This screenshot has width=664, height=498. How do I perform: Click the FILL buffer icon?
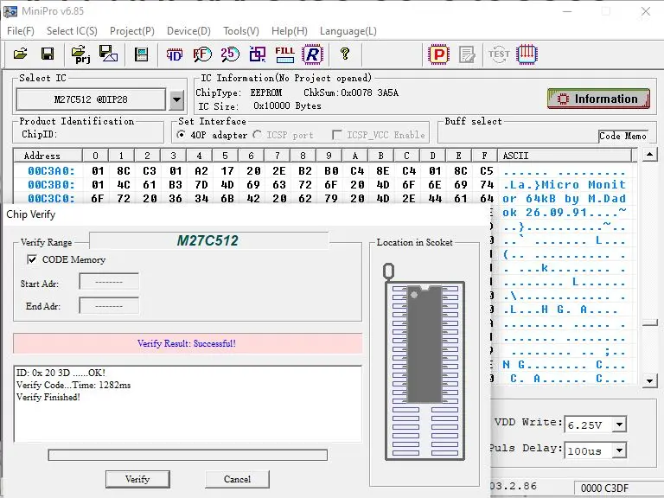click(x=284, y=54)
